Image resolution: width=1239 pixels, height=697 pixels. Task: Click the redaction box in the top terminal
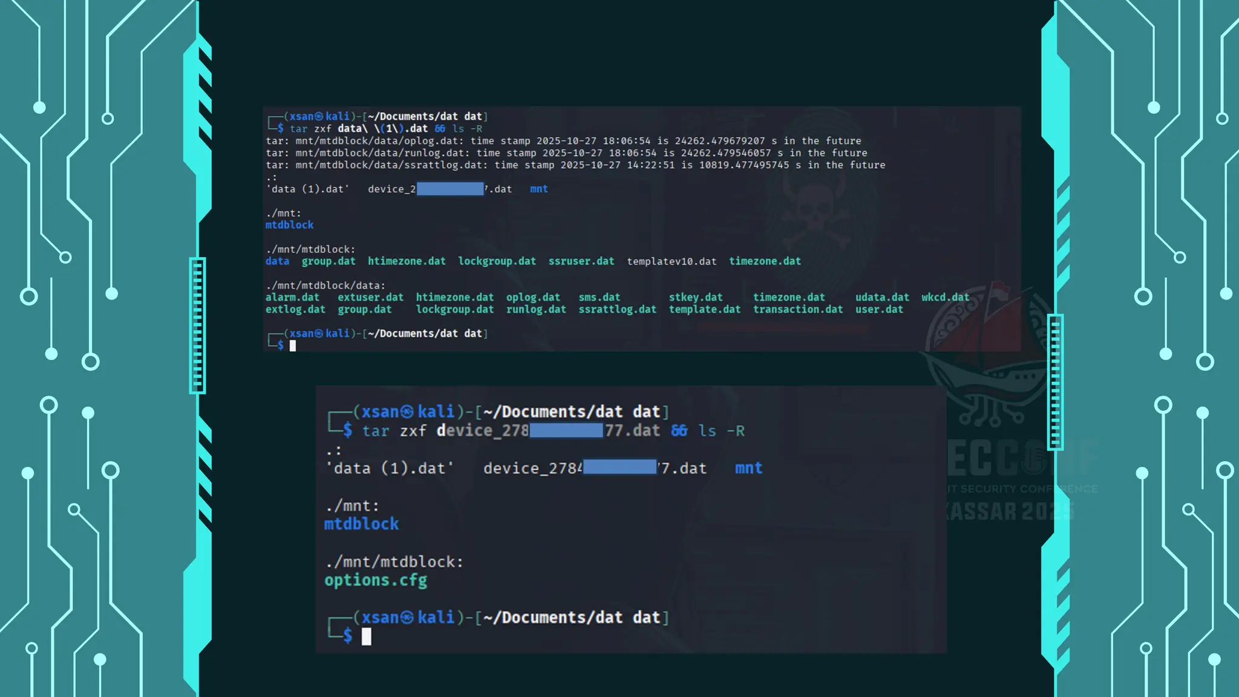pos(450,189)
